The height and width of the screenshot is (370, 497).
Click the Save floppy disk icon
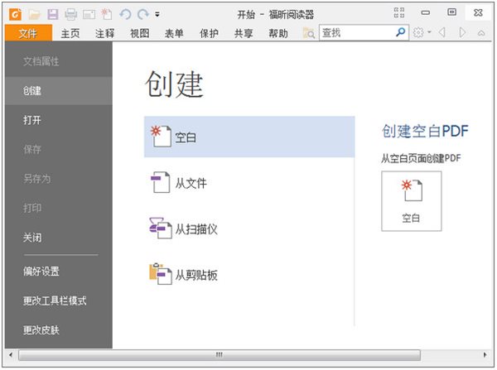(x=53, y=14)
